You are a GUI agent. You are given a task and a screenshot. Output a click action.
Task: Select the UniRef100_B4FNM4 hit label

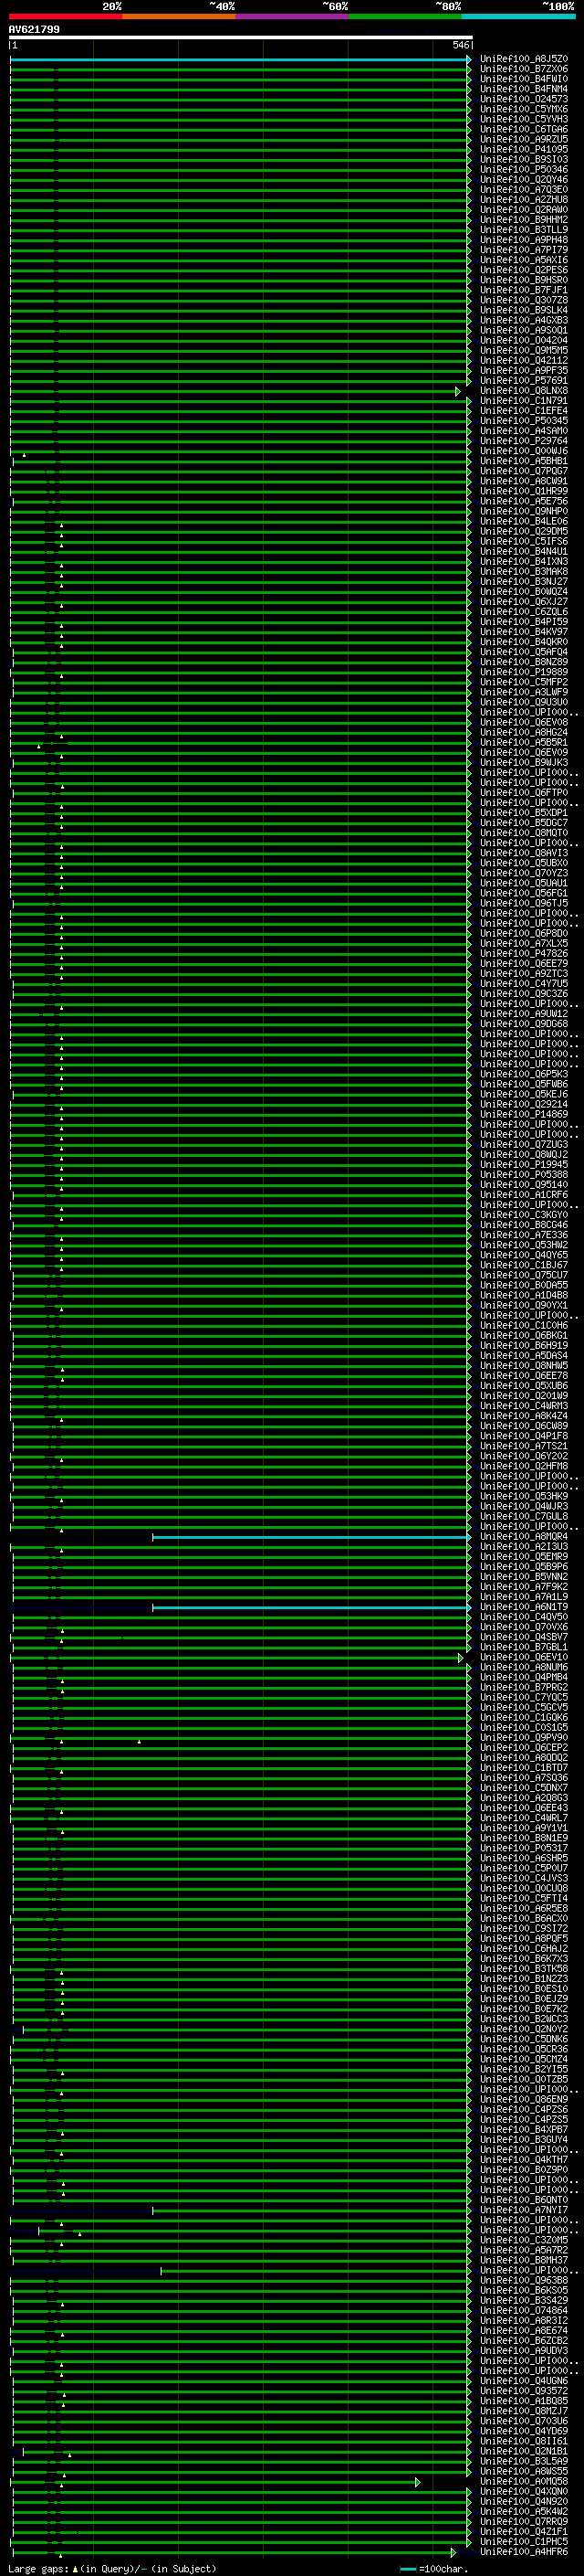tap(524, 89)
